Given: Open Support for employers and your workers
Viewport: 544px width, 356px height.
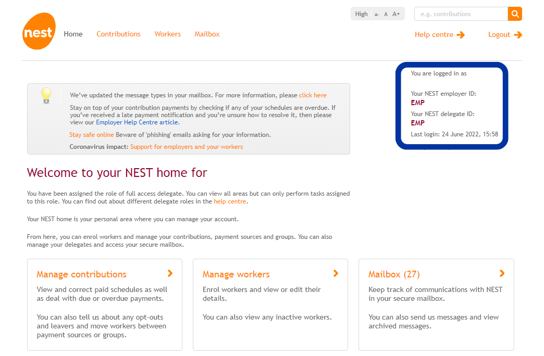Looking at the screenshot, I should click(187, 147).
